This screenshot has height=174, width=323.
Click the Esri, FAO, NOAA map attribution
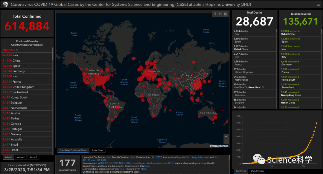pos(219,146)
